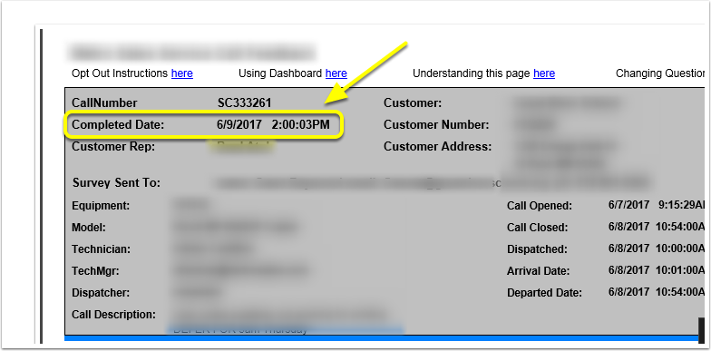Screen dimensions: 711x351
Task: Click the Completed Date label
Action: click(118, 125)
